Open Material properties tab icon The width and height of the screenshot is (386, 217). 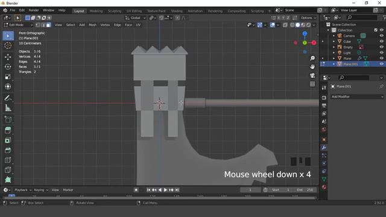(324, 187)
